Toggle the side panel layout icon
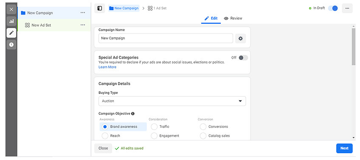 [100, 8]
